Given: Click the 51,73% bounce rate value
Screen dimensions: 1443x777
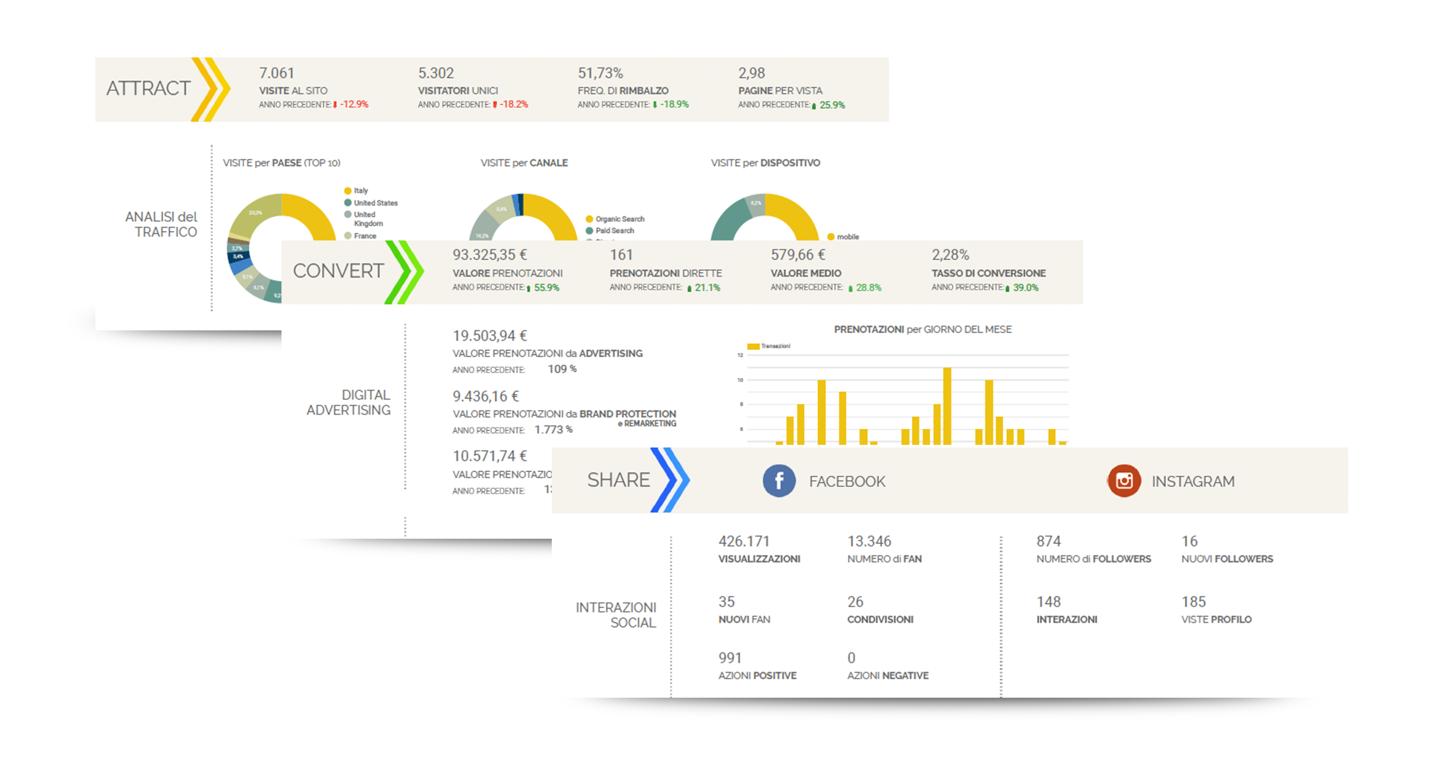Looking at the screenshot, I should 600,73.
